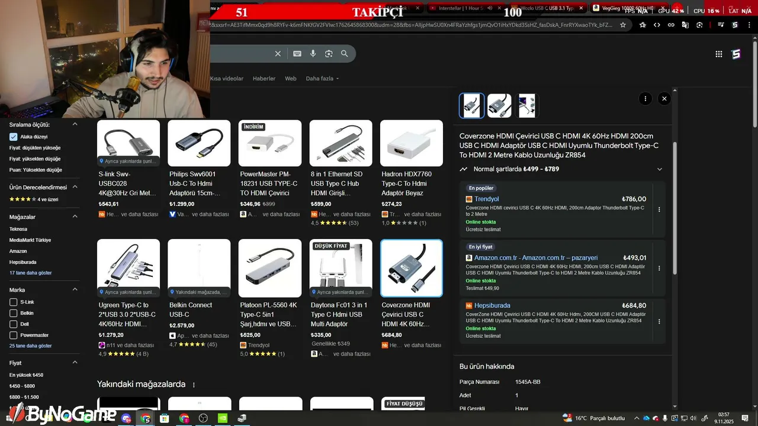Toggle the Alaka düzeyi sort option
This screenshot has height=426, width=758.
[14, 137]
